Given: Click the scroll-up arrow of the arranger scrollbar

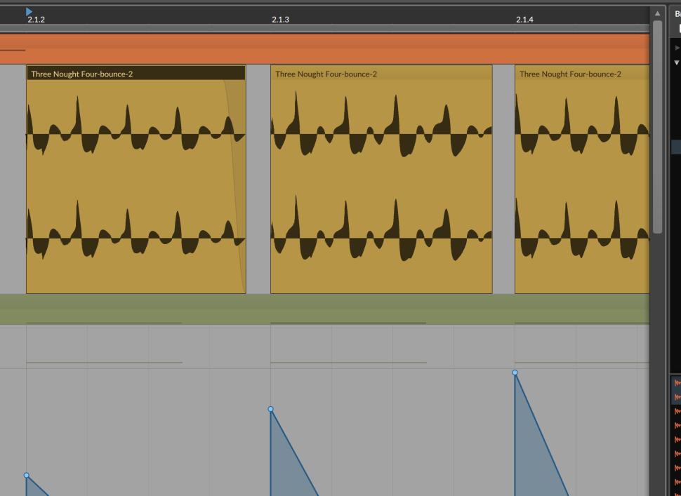Looking at the screenshot, I should [x=657, y=13].
